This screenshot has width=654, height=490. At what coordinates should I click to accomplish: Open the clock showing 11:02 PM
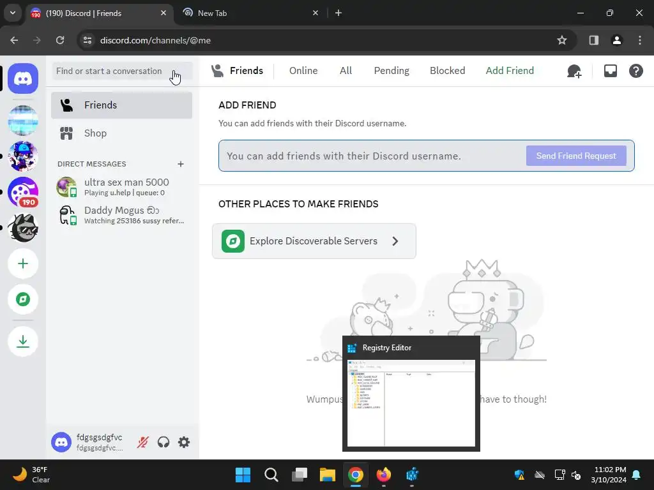click(x=609, y=475)
